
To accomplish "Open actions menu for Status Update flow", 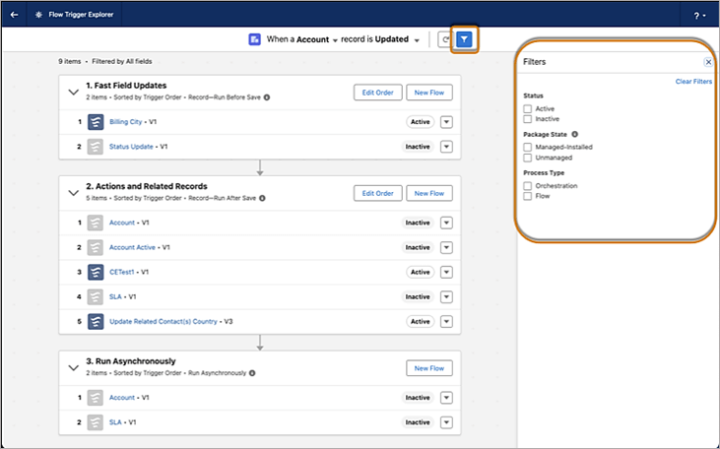I will click(445, 147).
